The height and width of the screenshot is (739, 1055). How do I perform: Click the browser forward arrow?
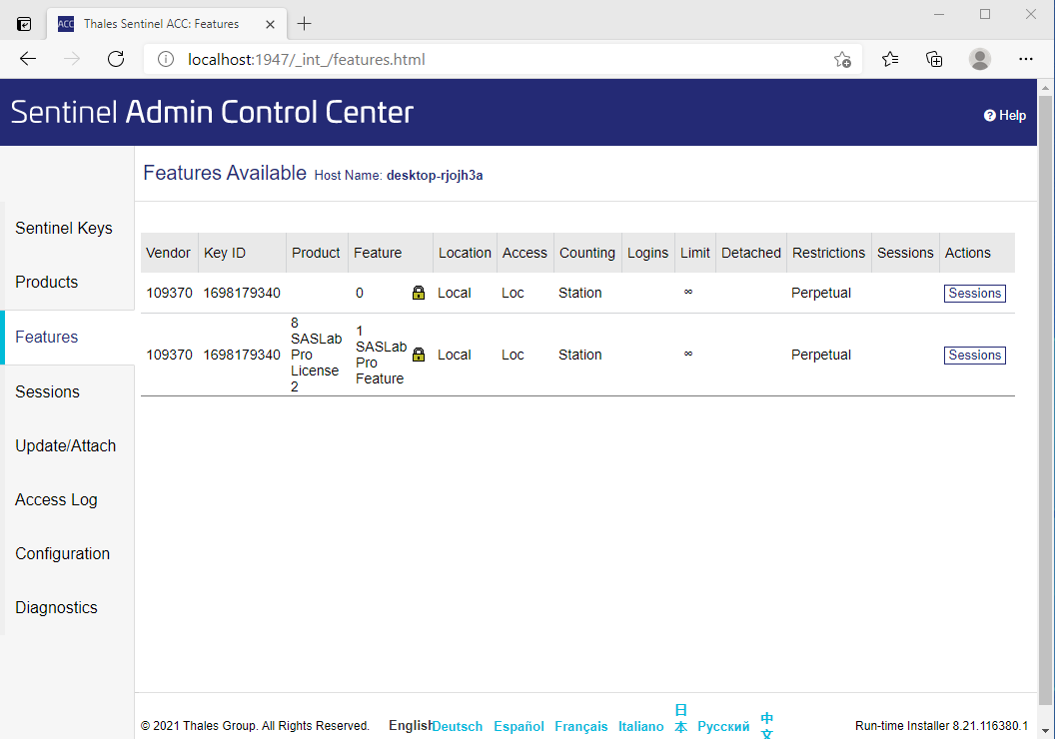pos(72,59)
